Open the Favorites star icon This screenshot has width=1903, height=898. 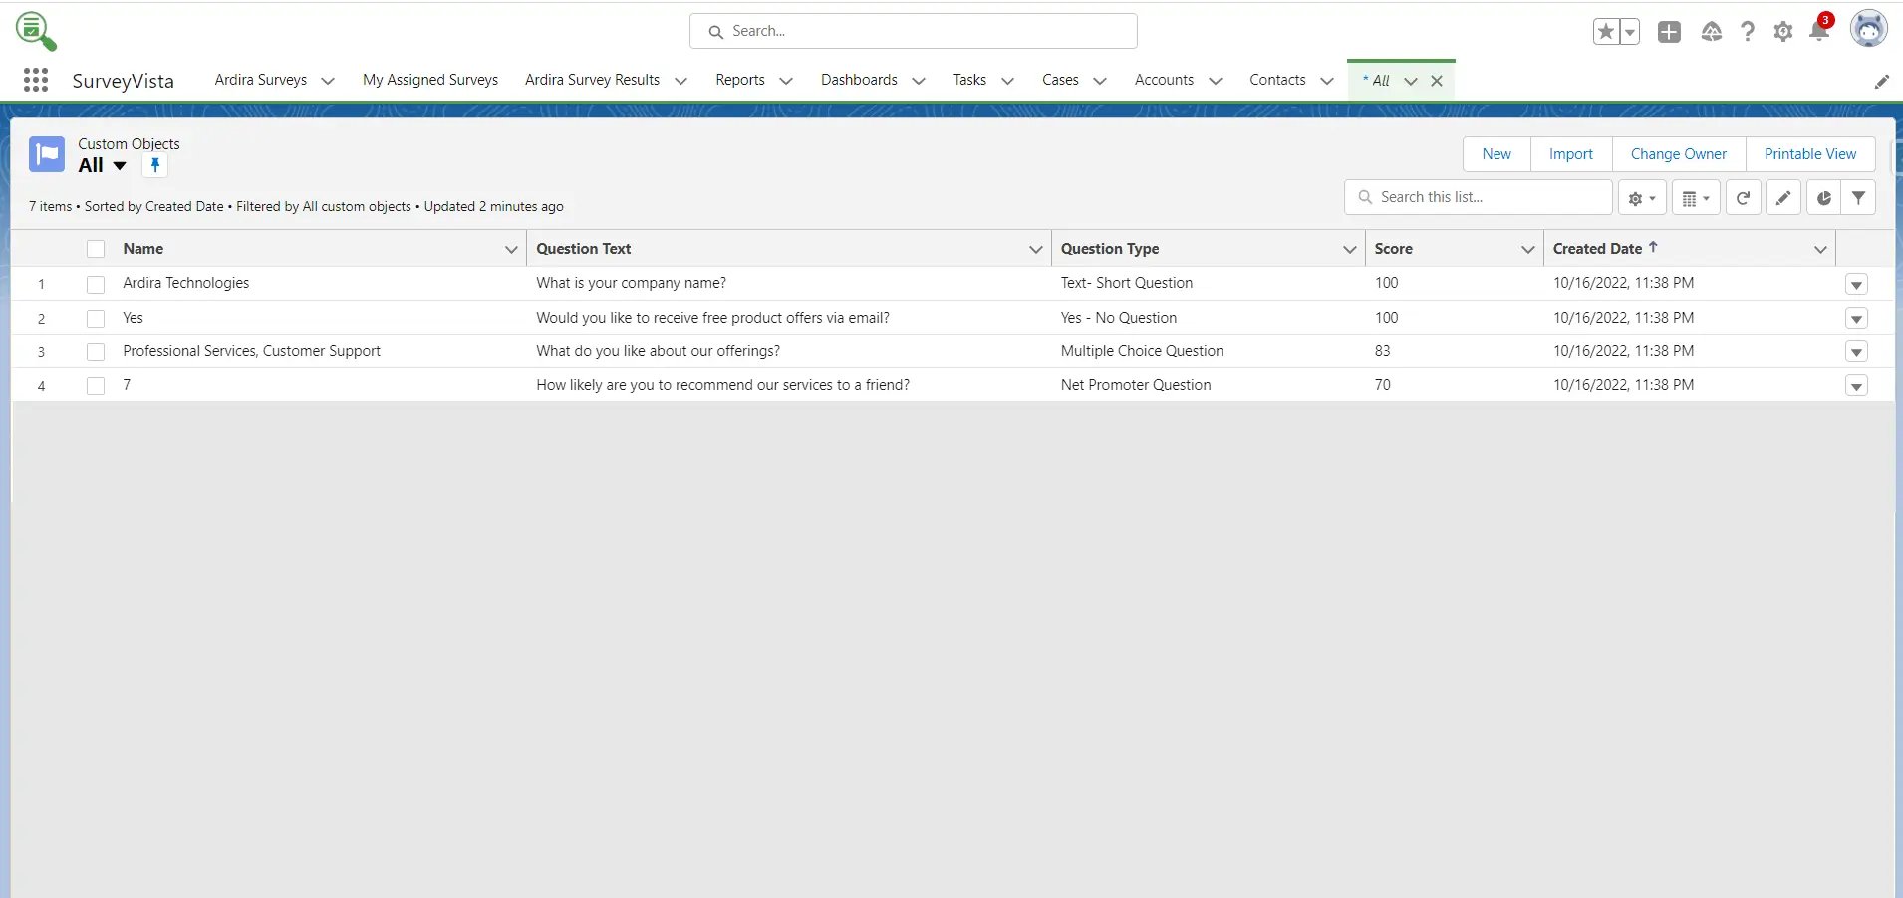1605,32
